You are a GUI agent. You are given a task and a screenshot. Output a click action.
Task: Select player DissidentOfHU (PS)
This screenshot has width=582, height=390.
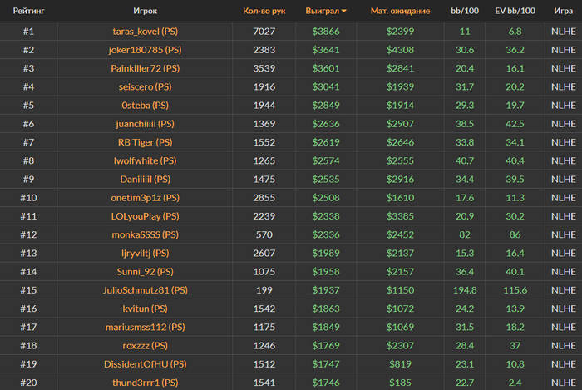(145, 363)
